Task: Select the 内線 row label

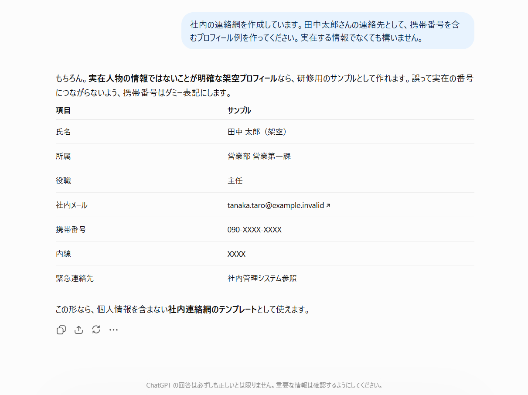Action: 63,254
